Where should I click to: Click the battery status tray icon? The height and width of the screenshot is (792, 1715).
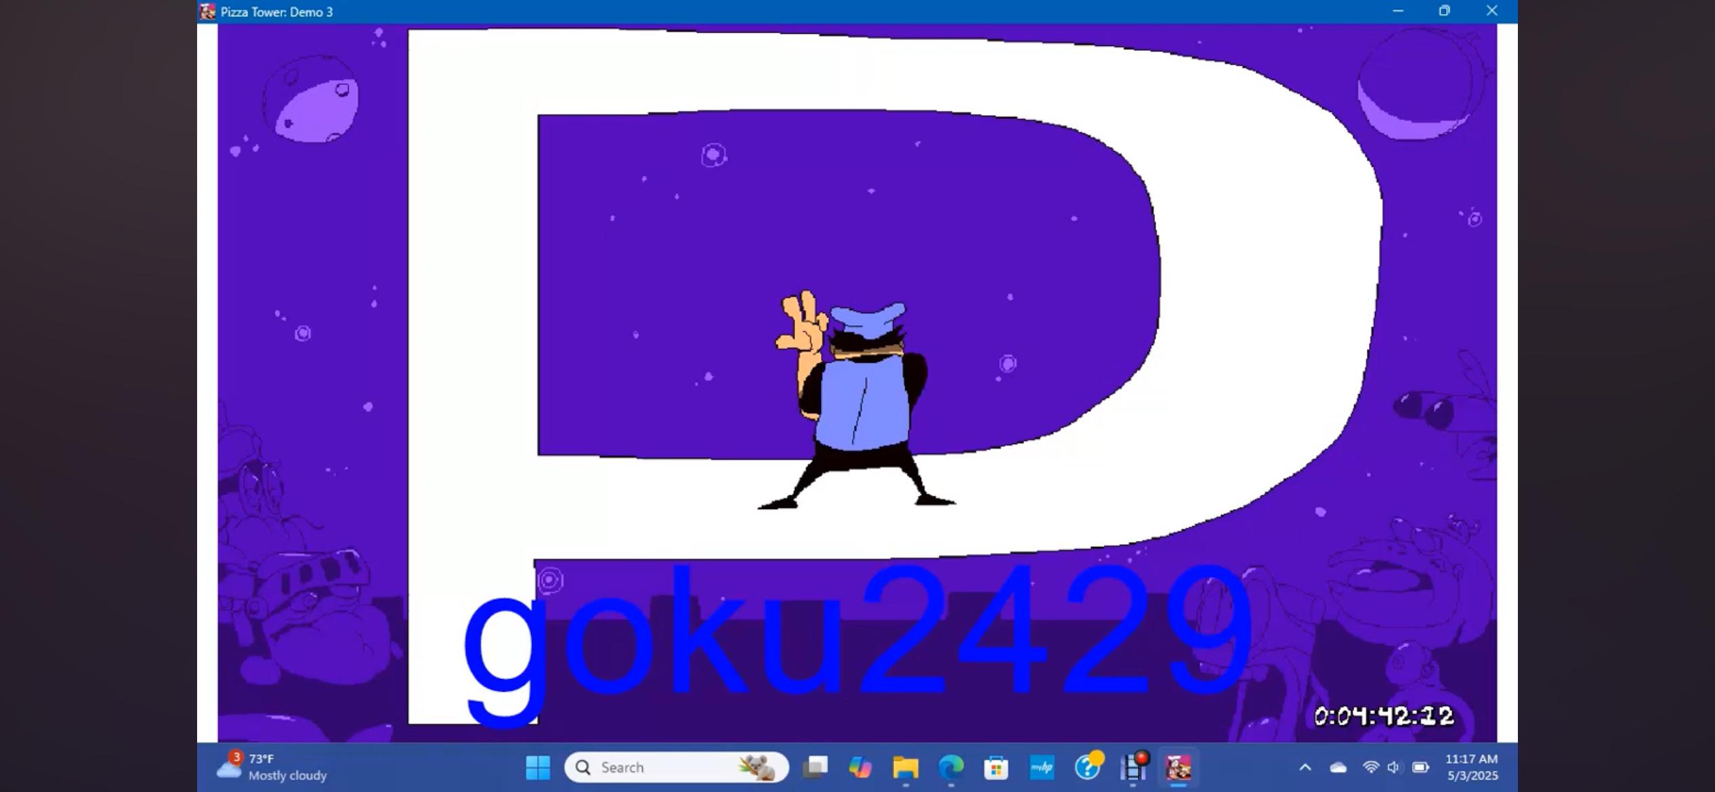coord(1420,767)
